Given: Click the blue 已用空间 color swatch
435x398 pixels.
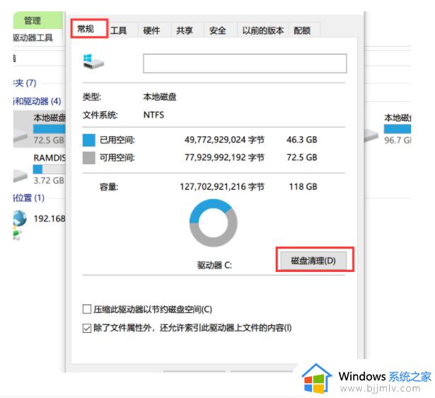Looking at the screenshot, I should click(89, 140).
